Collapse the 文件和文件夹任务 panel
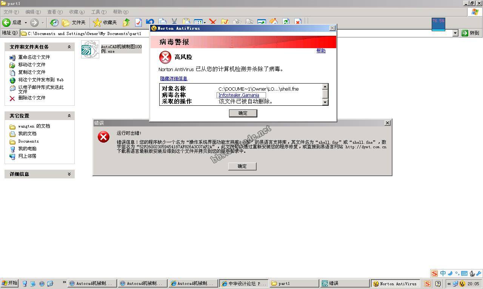This screenshot has width=483, height=289. [69, 47]
